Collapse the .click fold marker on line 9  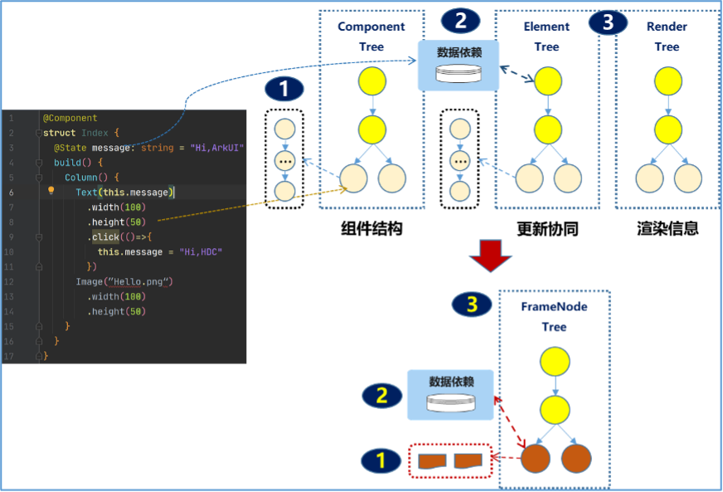coord(39,237)
